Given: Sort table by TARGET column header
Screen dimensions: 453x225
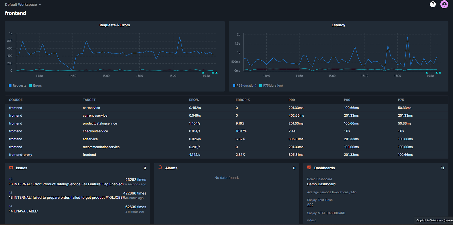Looking at the screenshot, I should pyautogui.click(x=89, y=100).
